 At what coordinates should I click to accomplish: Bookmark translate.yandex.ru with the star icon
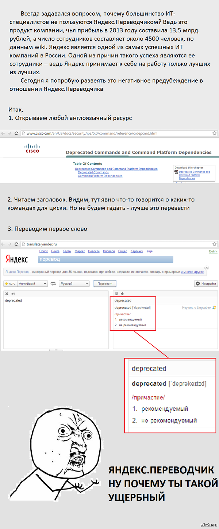(215, 244)
